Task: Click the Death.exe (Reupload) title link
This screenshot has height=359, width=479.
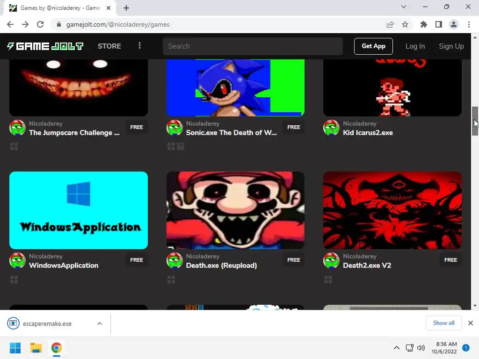Action: click(x=221, y=266)
